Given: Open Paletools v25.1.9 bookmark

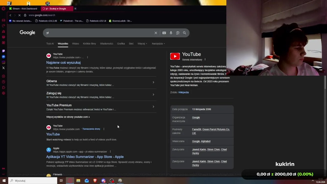Looking at the screenshot, I should click(x=96, y=21).
